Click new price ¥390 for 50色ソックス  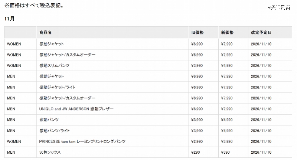(225, 152)
